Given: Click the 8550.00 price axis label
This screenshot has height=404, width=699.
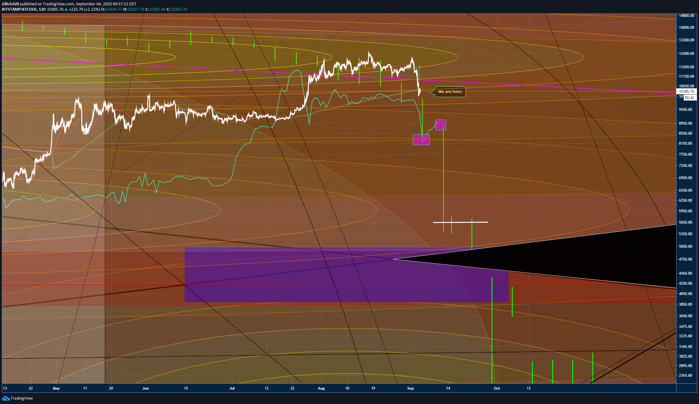Looking at the screenshot, I should (685, 133).
